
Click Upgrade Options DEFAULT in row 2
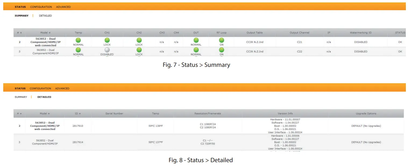coord(366,126)
